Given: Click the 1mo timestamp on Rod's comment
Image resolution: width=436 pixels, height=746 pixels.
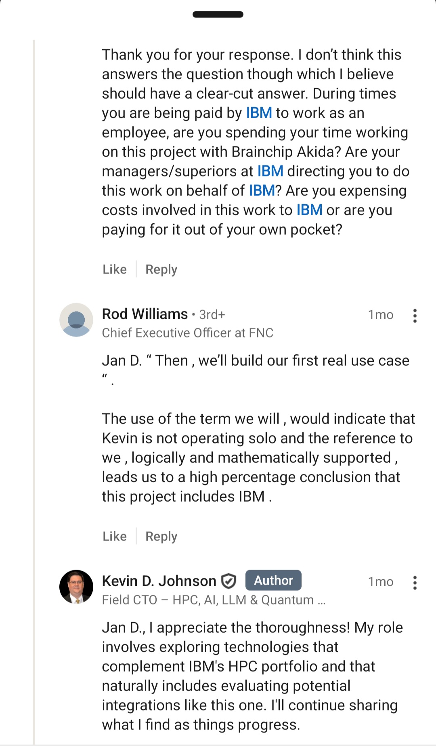Looking at the screenshot, I should (380, 315).
